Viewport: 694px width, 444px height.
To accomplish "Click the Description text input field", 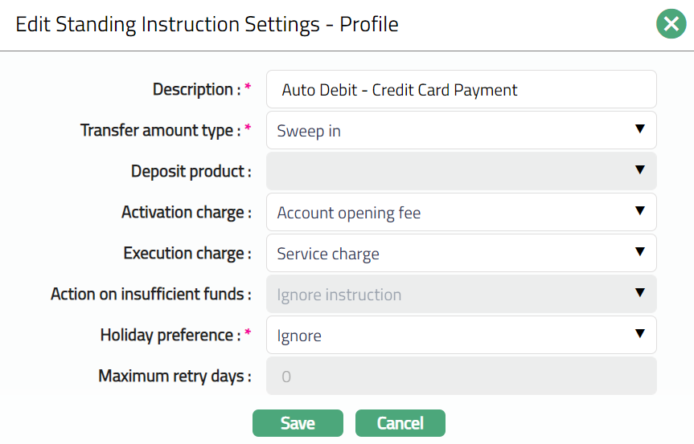I will [x=461, y=89].
